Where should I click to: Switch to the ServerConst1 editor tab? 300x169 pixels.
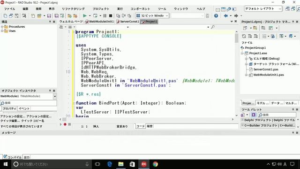pos(127,22)
